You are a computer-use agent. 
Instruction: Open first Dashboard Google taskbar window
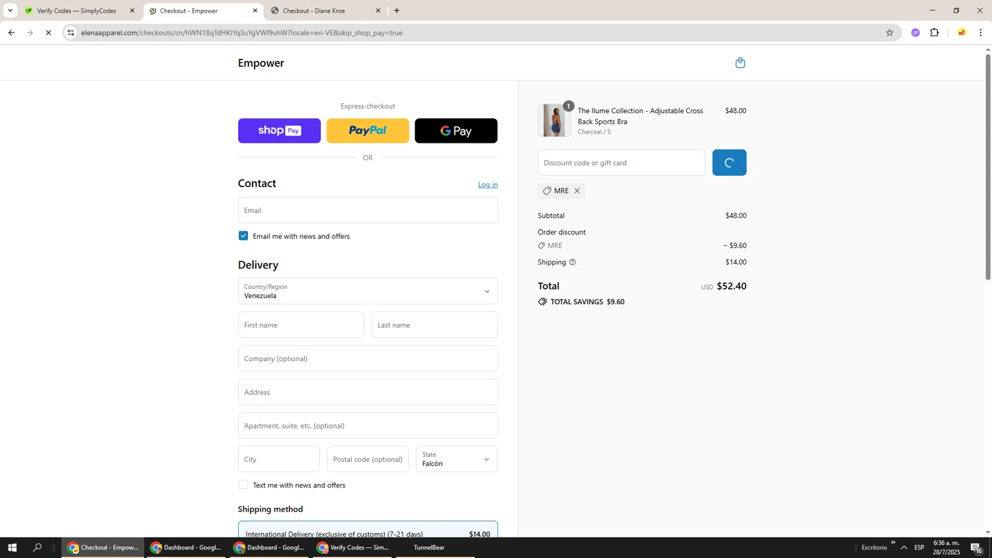[x=186, y=547]
